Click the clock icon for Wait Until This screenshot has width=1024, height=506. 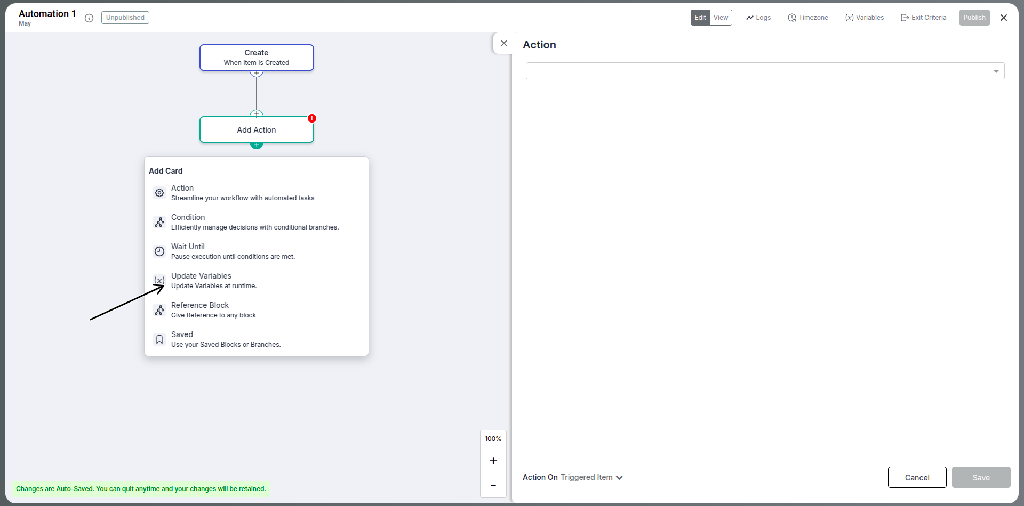click(x=159, y=251)
